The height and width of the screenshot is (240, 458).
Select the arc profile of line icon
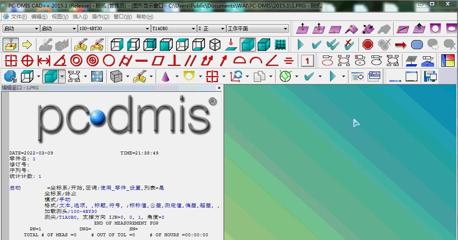[256, 61]
